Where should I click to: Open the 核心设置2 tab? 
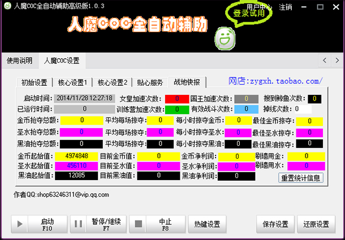[112, 82]
